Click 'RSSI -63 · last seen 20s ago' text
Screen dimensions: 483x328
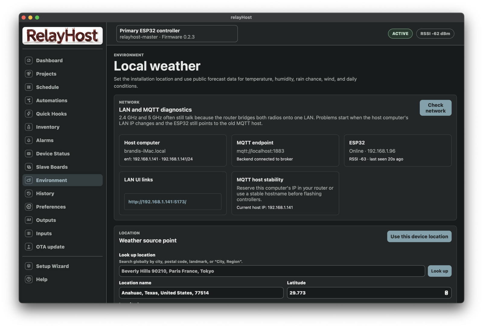[376, 159]
